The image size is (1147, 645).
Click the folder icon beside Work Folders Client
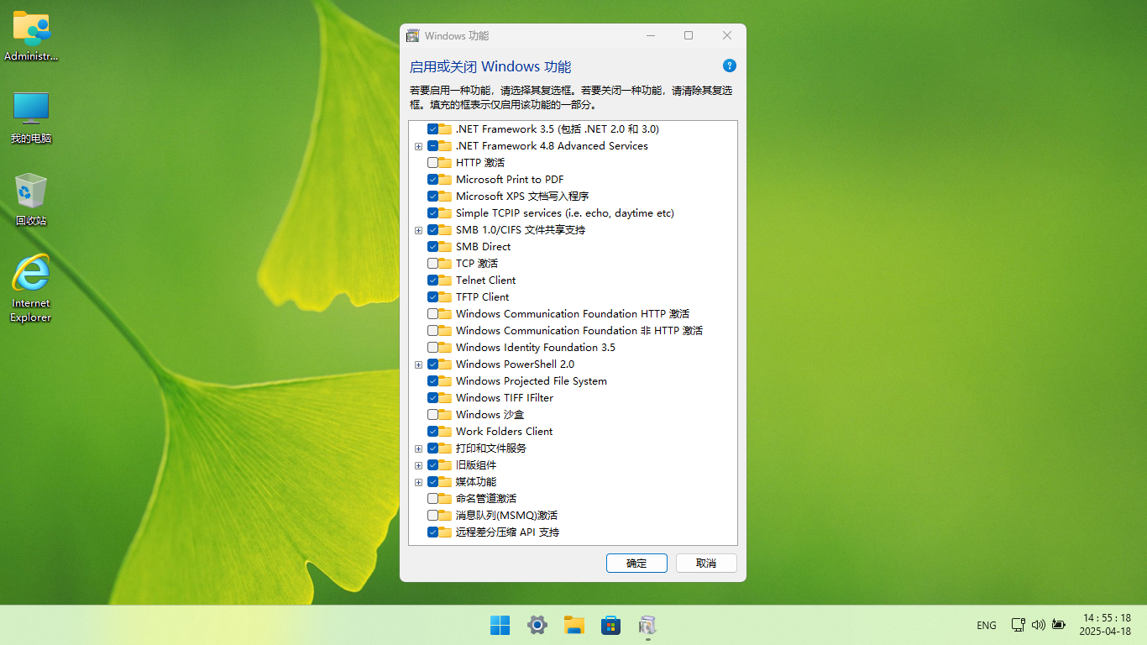click(446, 431)
